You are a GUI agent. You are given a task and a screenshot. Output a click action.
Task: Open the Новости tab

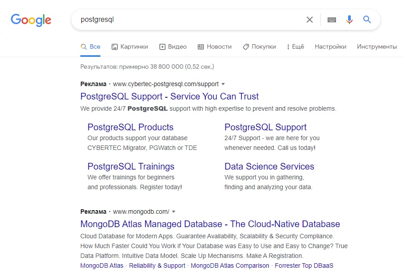215,47
